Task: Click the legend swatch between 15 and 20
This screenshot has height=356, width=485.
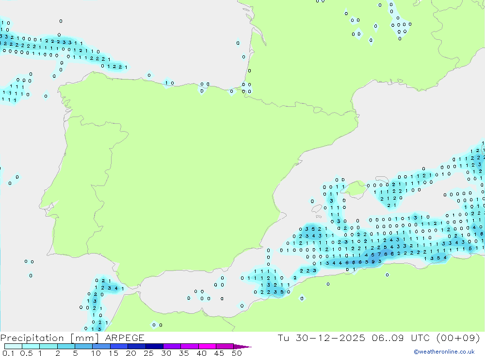Action: (119, 346)
